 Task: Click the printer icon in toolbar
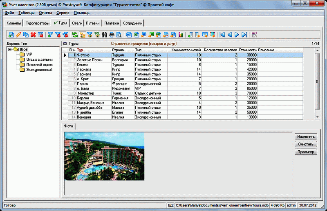[112, 35]
